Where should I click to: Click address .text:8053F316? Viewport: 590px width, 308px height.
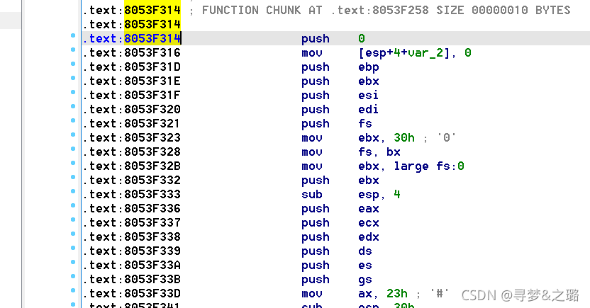132,53
